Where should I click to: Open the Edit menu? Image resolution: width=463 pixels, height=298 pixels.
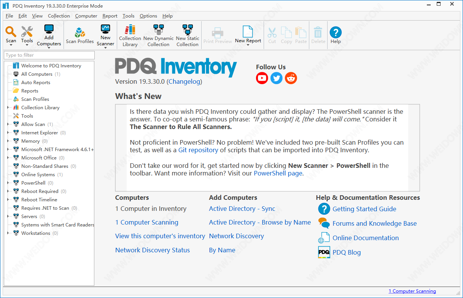point(22,16)
